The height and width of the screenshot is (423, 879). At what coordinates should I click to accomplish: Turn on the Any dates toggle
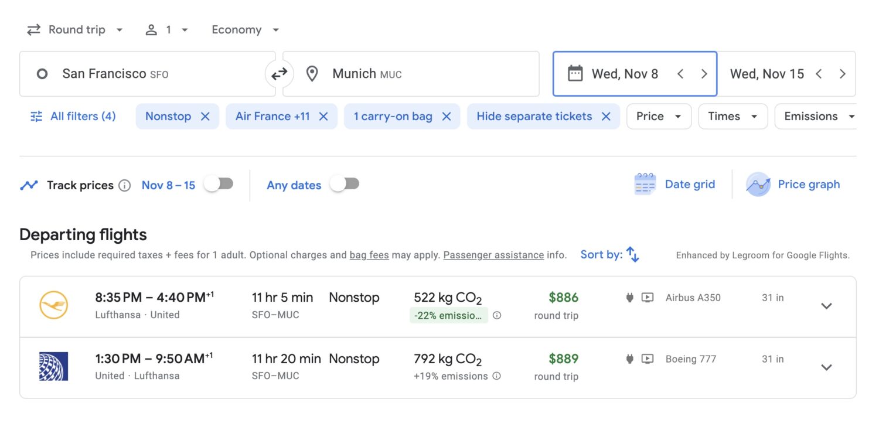tap(345, 183)
